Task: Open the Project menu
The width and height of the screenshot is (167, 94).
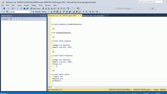Action: (26, 5)
